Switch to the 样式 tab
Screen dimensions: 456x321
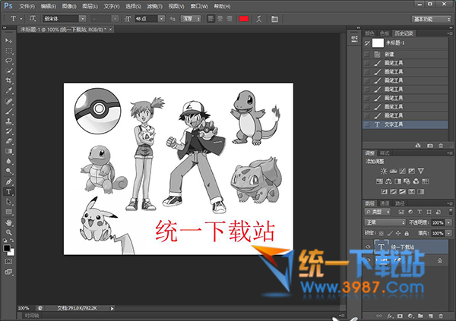click(385, 153)
